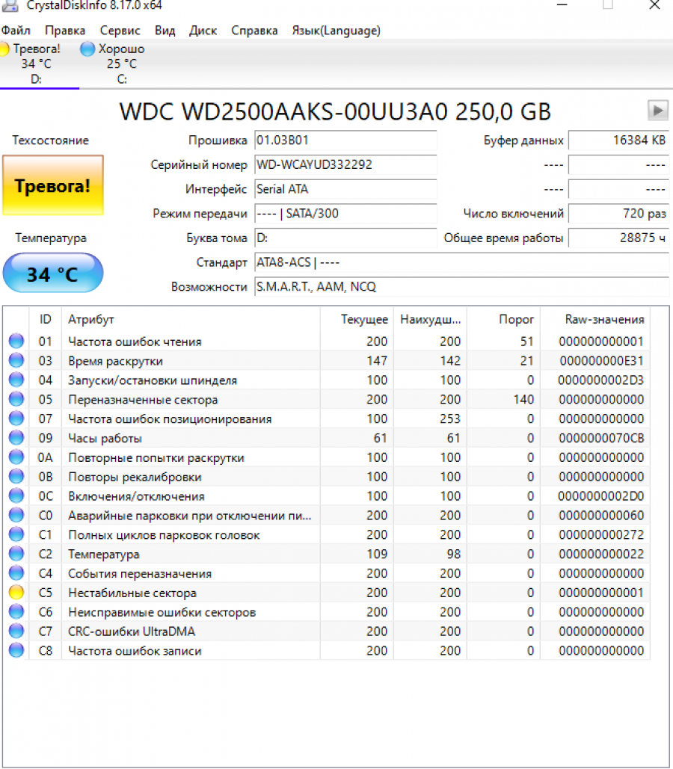
Task: Open the Файл menu
Action: (16, 31)
